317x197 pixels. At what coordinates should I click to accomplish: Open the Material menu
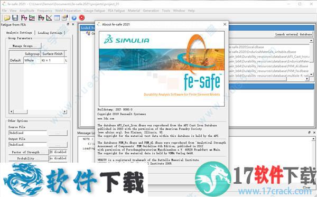(x=134, y=11)
